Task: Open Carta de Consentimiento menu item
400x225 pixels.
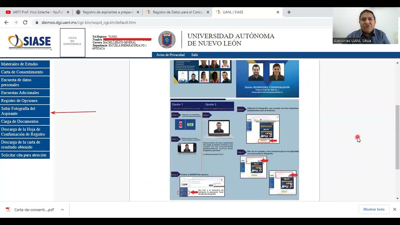Action: point(25,72)
